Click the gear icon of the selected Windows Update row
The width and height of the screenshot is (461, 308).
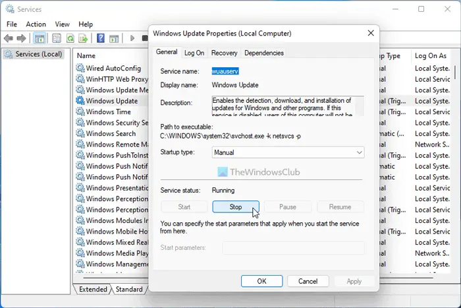(x=80, y=101)
